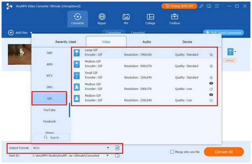Open the Ripper module
The image size is (252, 164).
pos(102,19)
